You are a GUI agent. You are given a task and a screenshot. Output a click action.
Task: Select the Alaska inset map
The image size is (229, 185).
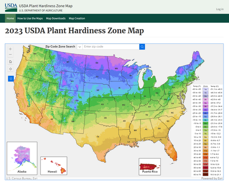coord(22,158)
